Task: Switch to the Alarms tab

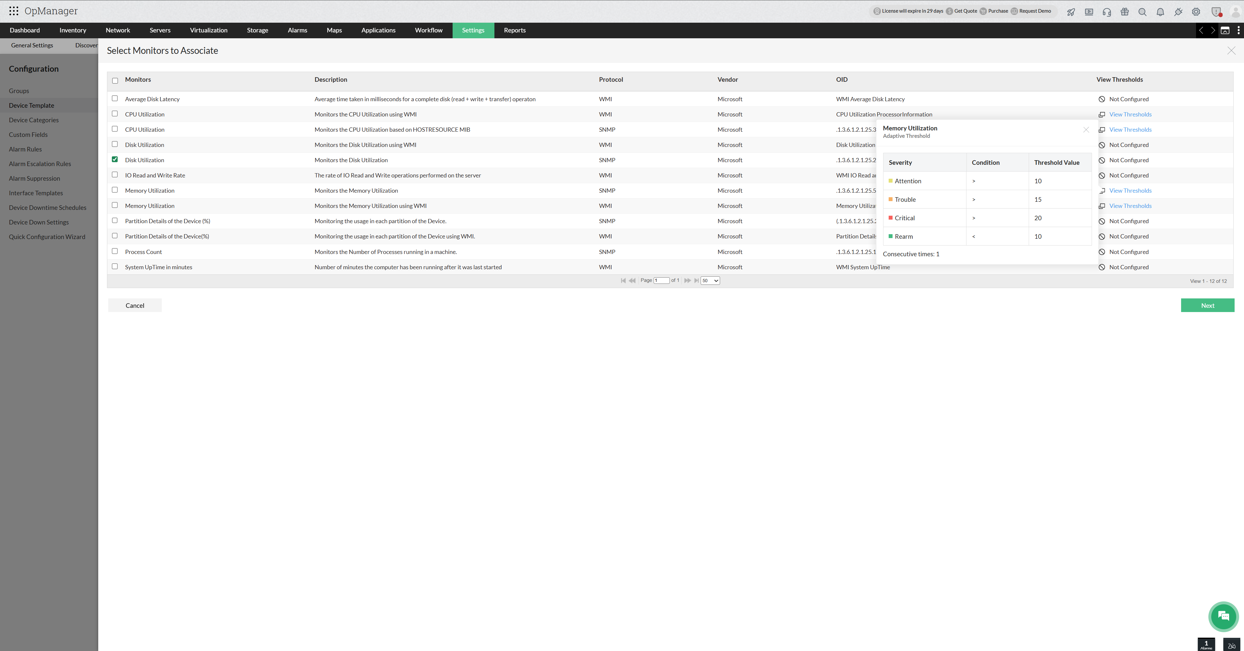Action: 297,30
